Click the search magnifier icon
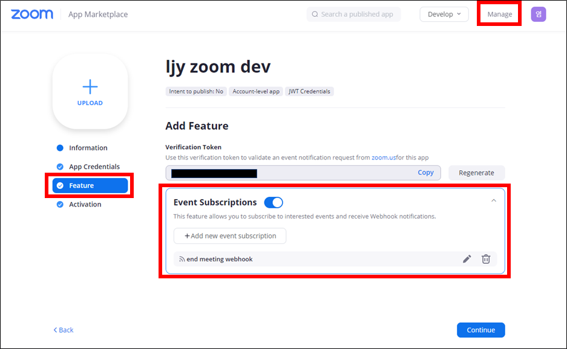 315,14
